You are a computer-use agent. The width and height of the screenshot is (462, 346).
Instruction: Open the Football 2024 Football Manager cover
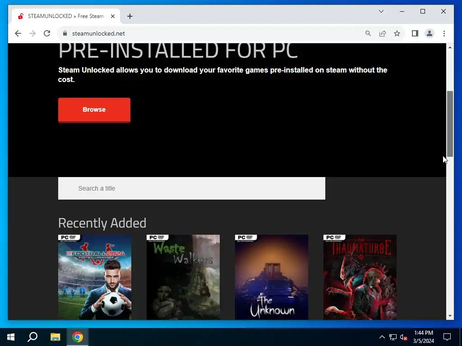pyautogui.click(x=95, y=277)
